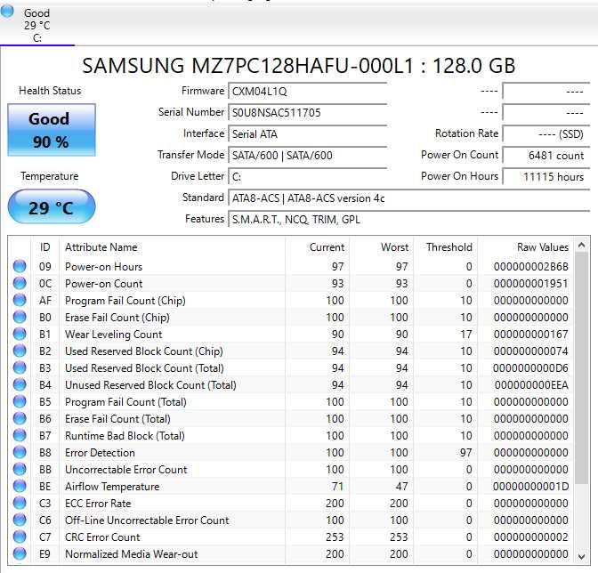The image size is (598, 573).
Task: Click the drive title SAMSUNG MZ7PC128HAFU-000L1
Action: [x=248, y=66]
